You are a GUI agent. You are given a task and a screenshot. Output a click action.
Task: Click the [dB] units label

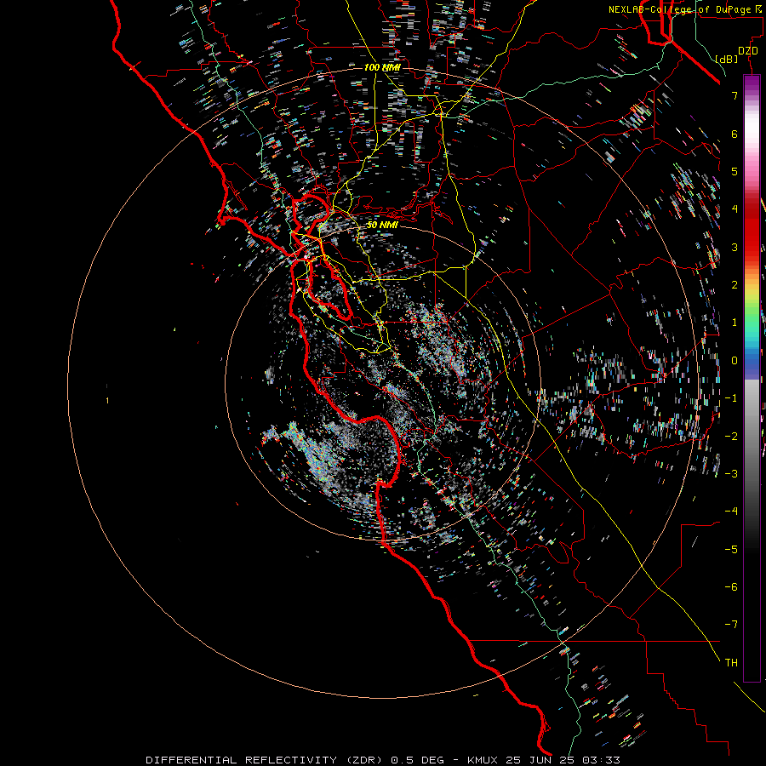click(x=727, y=59)
